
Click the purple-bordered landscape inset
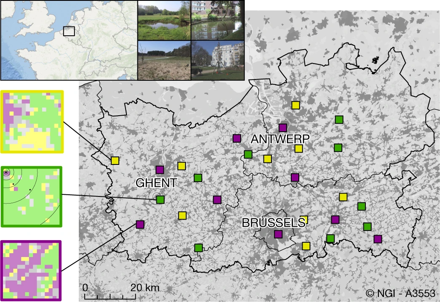click(32, 270)
